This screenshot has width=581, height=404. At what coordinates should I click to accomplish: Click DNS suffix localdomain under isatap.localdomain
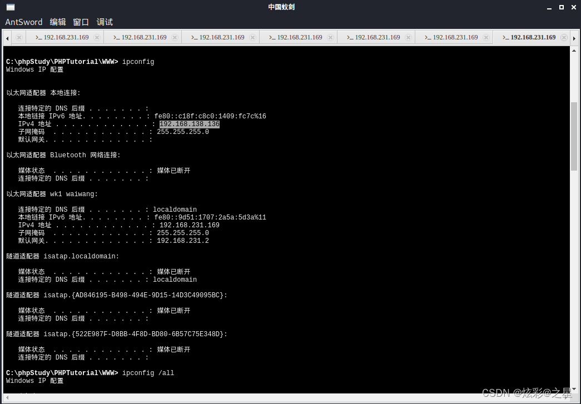175,280
